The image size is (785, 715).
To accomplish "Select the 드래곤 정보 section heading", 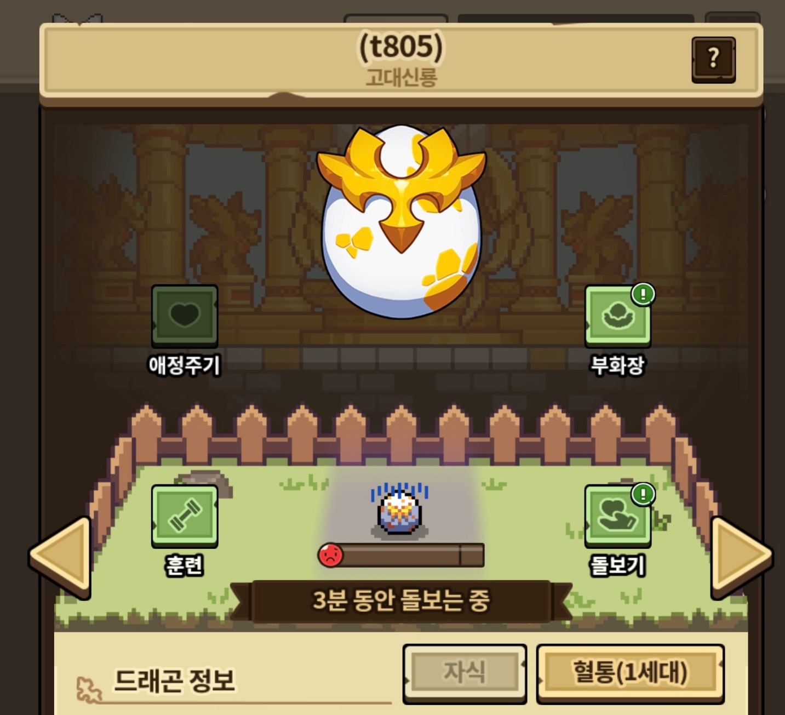I will 174,680.
